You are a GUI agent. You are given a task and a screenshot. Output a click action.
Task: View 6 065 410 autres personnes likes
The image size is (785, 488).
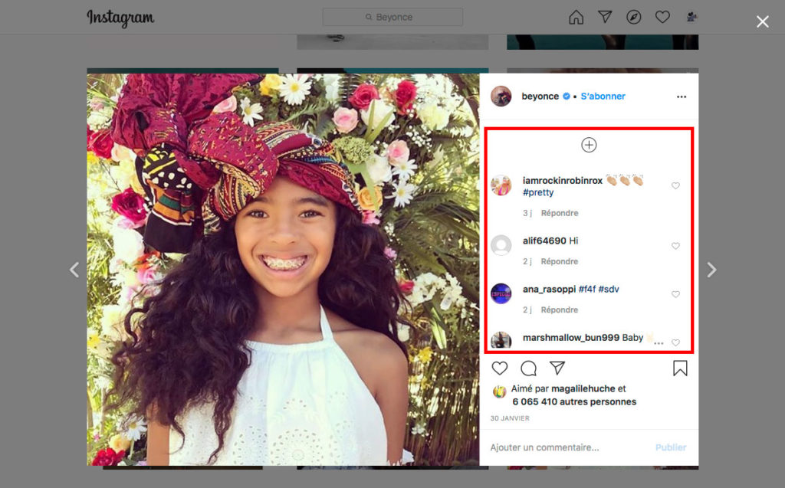click(x=574, y=402)
